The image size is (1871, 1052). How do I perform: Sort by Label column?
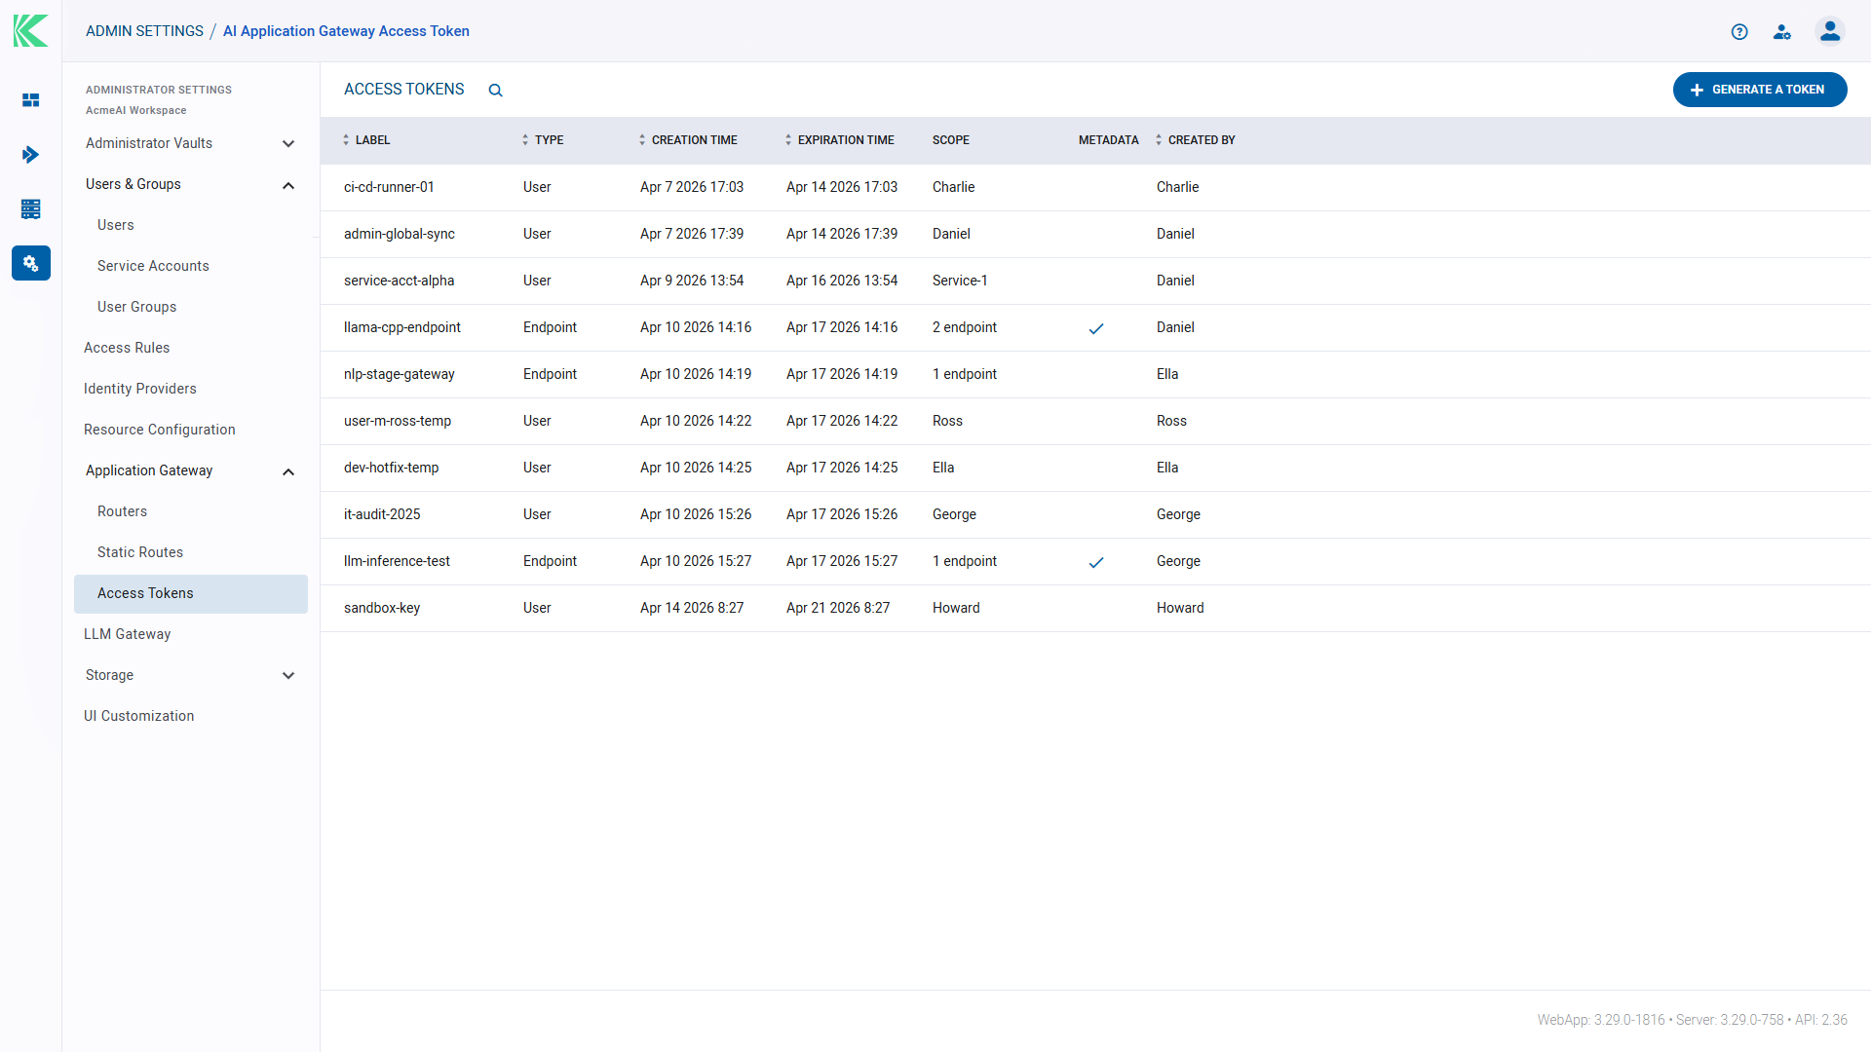pyautogui.click(x=366, y=140)
